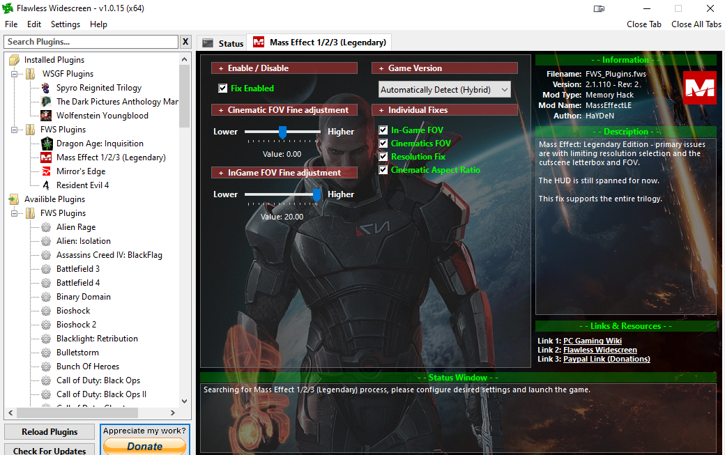Click the Call of Duty: Black Ops gear icon
The height and width of the screenshot is (455, 725).
pyautogui.click(x=46, y=380)
